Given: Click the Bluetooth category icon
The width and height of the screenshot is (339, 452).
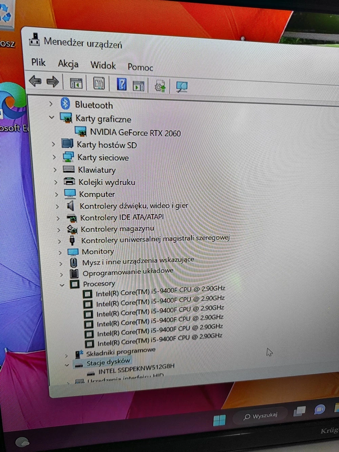Looking at the screenshot, I should [x=65, y=104].
